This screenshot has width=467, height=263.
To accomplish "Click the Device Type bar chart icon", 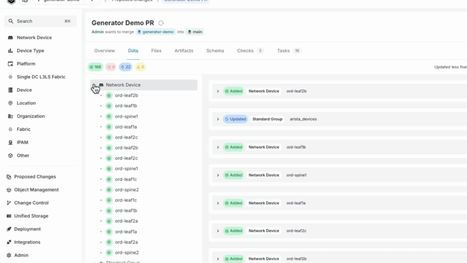I will coord(10,51).
